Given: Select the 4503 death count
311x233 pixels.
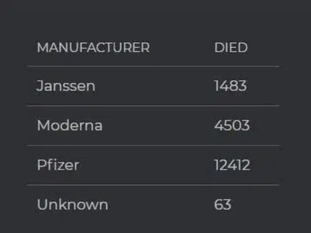Looking at the screenshot, I should click(232, 125).
